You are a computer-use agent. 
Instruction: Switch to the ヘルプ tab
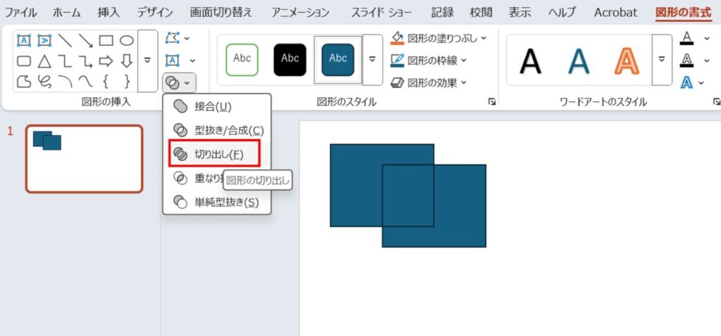pos(562,13)
